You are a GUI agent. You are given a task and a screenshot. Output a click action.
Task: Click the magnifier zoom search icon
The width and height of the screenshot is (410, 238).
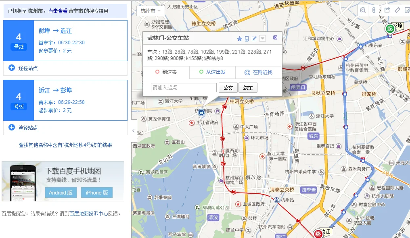363,10
